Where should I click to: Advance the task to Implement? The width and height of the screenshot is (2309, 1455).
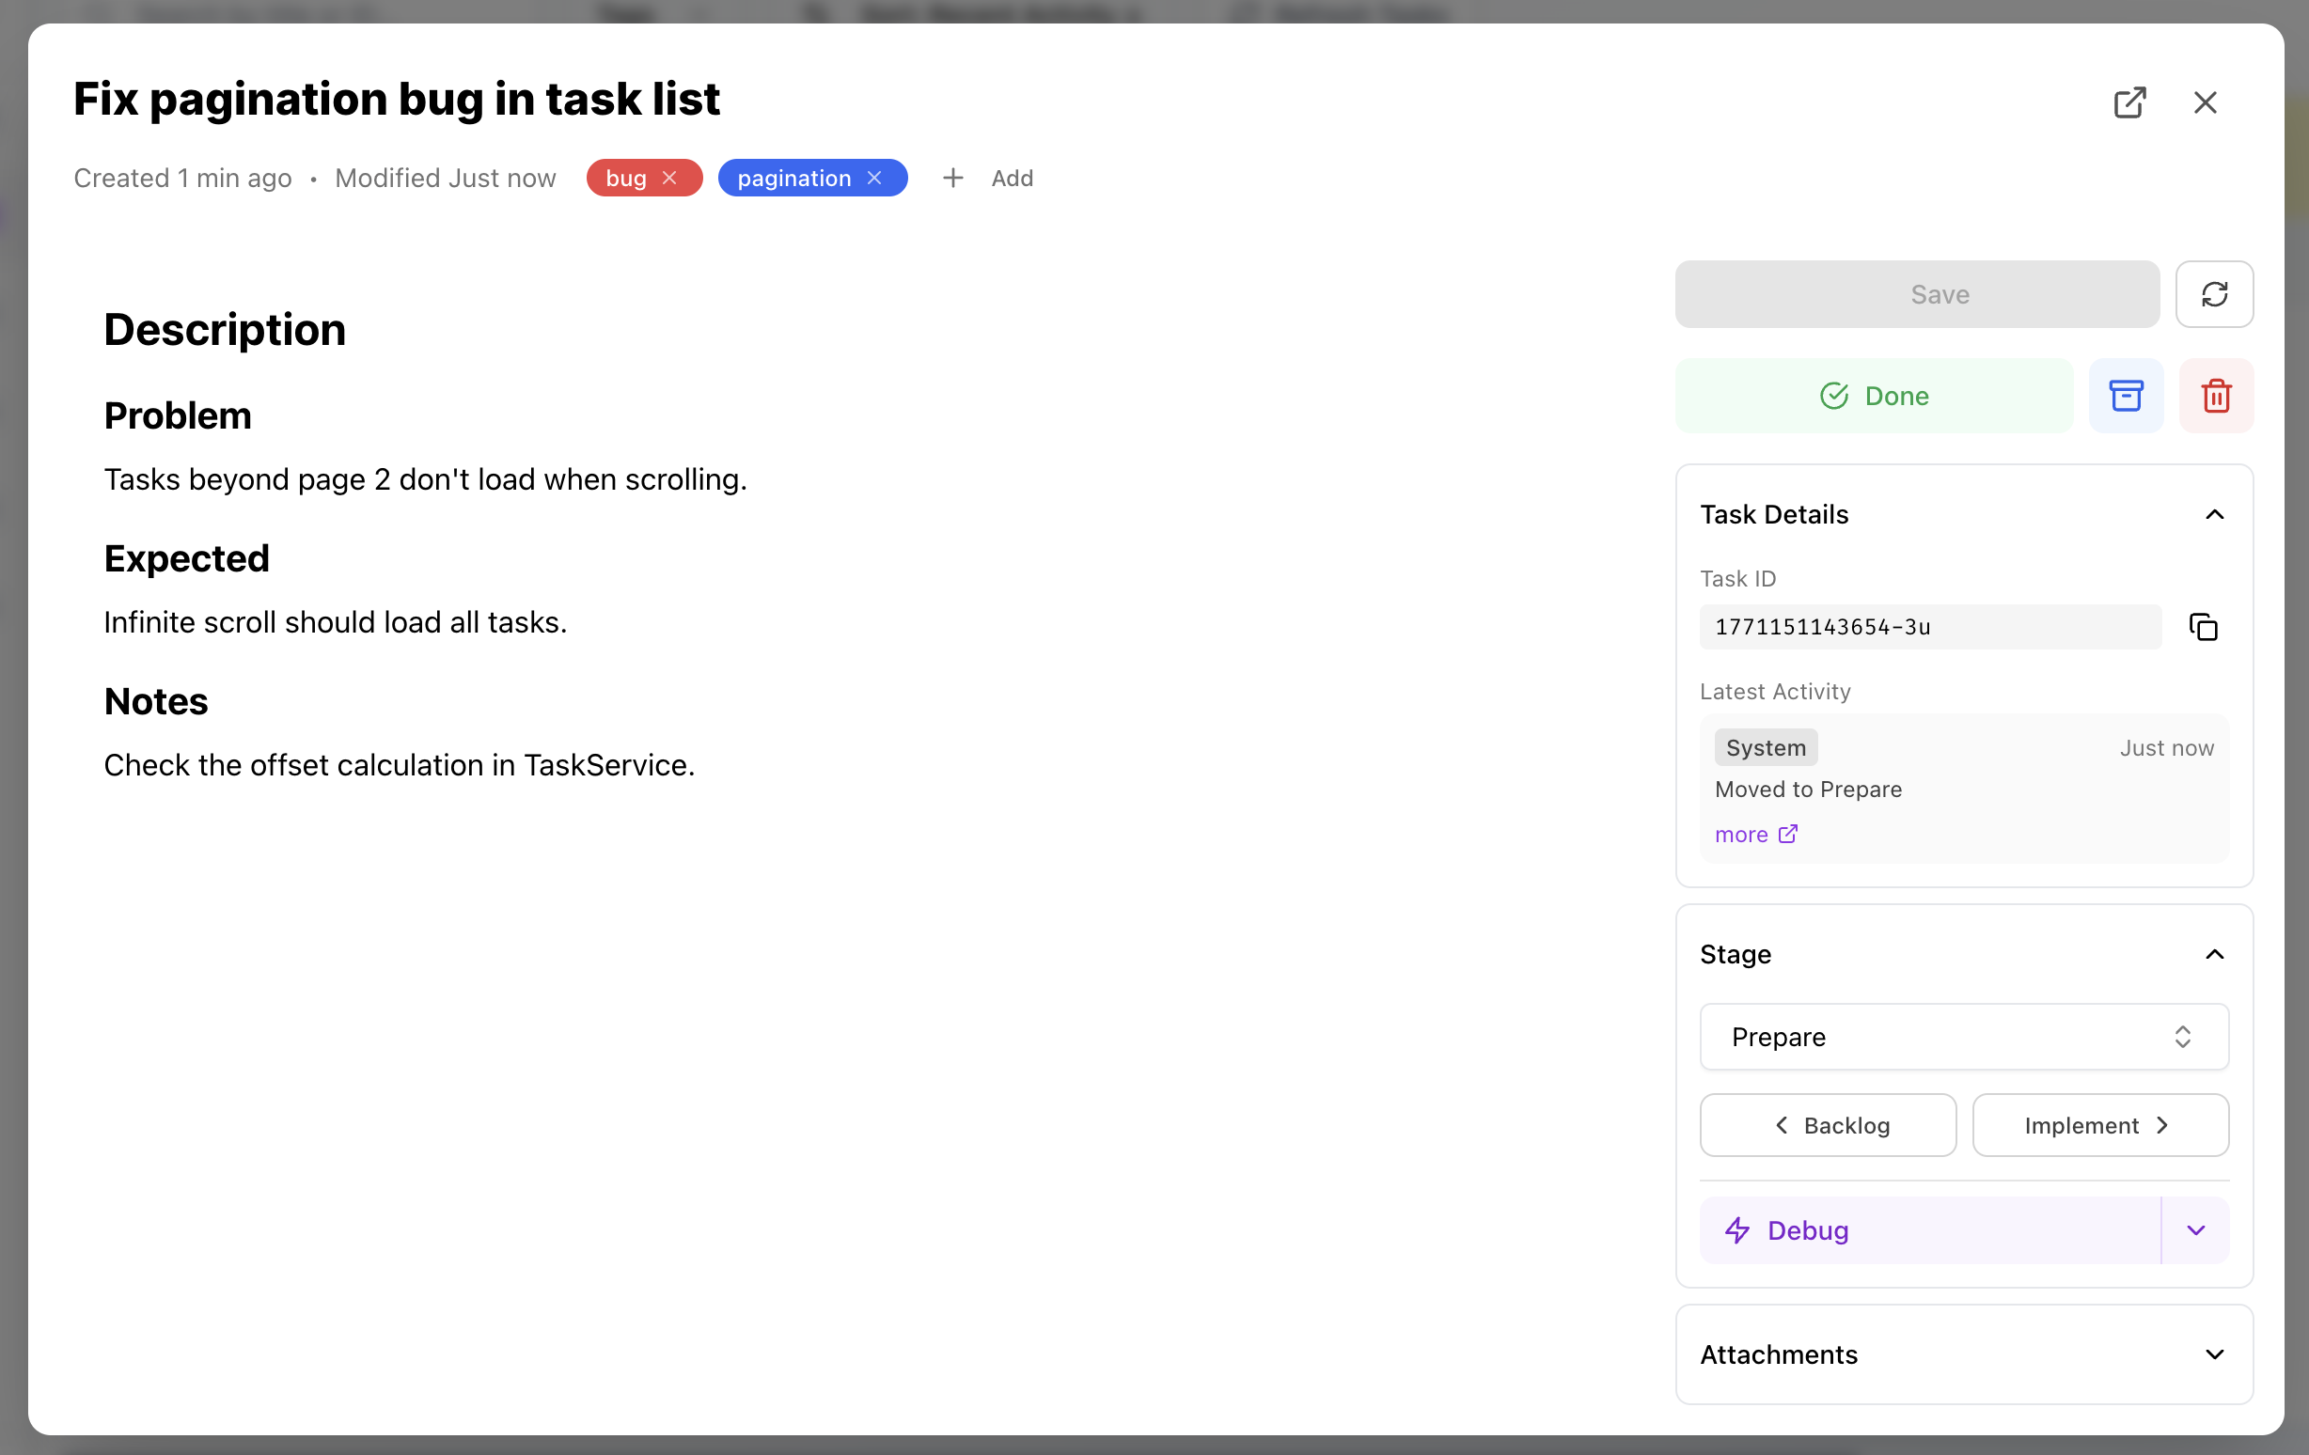(2100, 1124)
